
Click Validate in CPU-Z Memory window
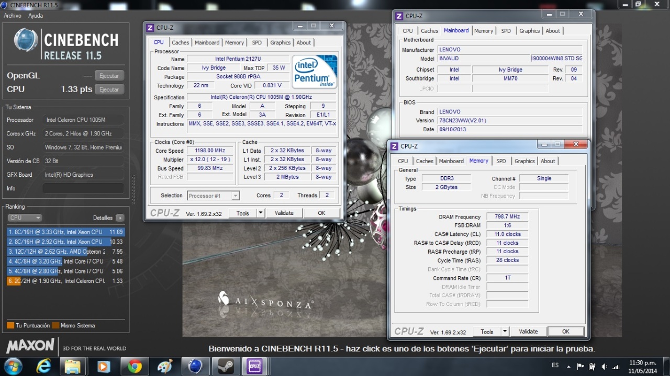(x=528, y=332)
